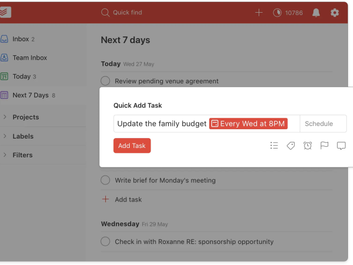The height and width of the screenshot is (265, 353).
Task: Click the Todoist logo icon
Action: [x=5, y=12]
